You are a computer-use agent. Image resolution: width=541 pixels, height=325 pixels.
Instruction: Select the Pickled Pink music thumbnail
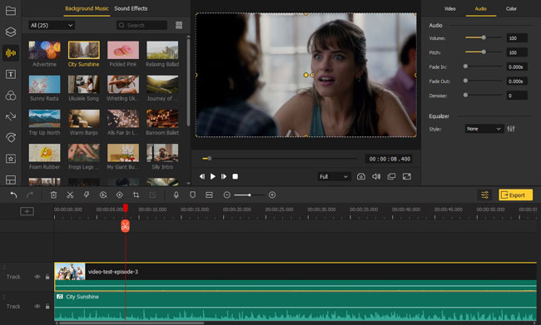coord(123,50)
